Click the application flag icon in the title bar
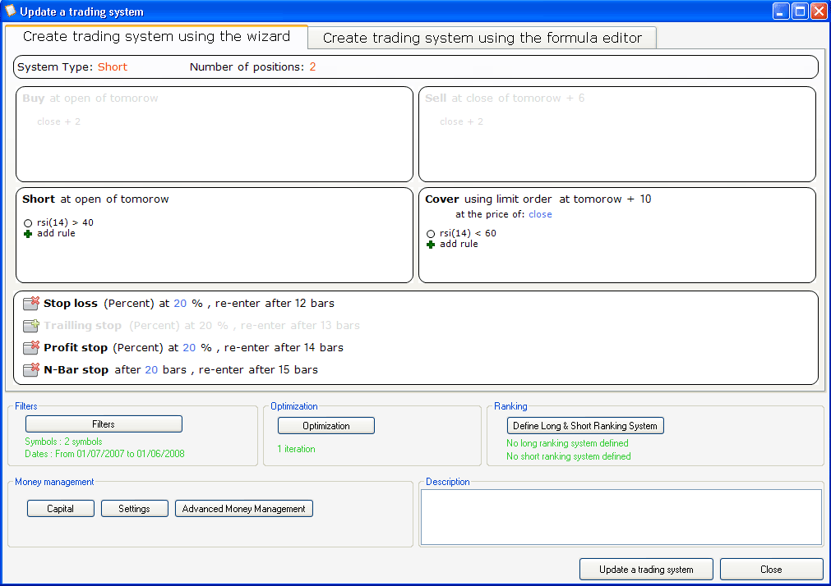Image resolution: width=831 pixels, height=586 pixels. [11, 11]
